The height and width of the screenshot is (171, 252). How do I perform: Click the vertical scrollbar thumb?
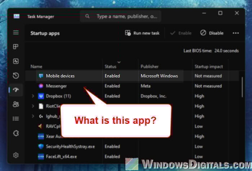(x=242, y=87)
